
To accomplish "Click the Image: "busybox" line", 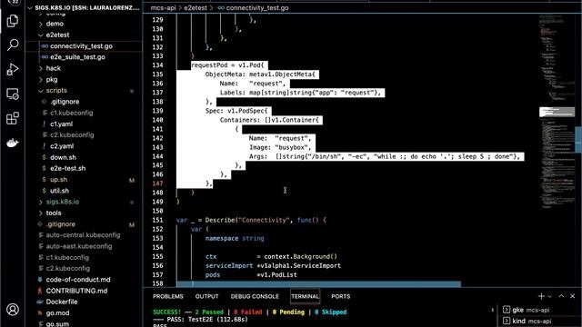I will tap(279, 147).
